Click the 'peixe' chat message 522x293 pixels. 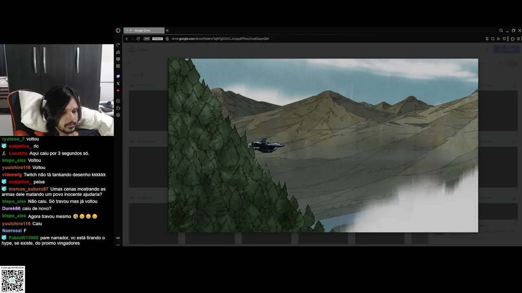39,182
